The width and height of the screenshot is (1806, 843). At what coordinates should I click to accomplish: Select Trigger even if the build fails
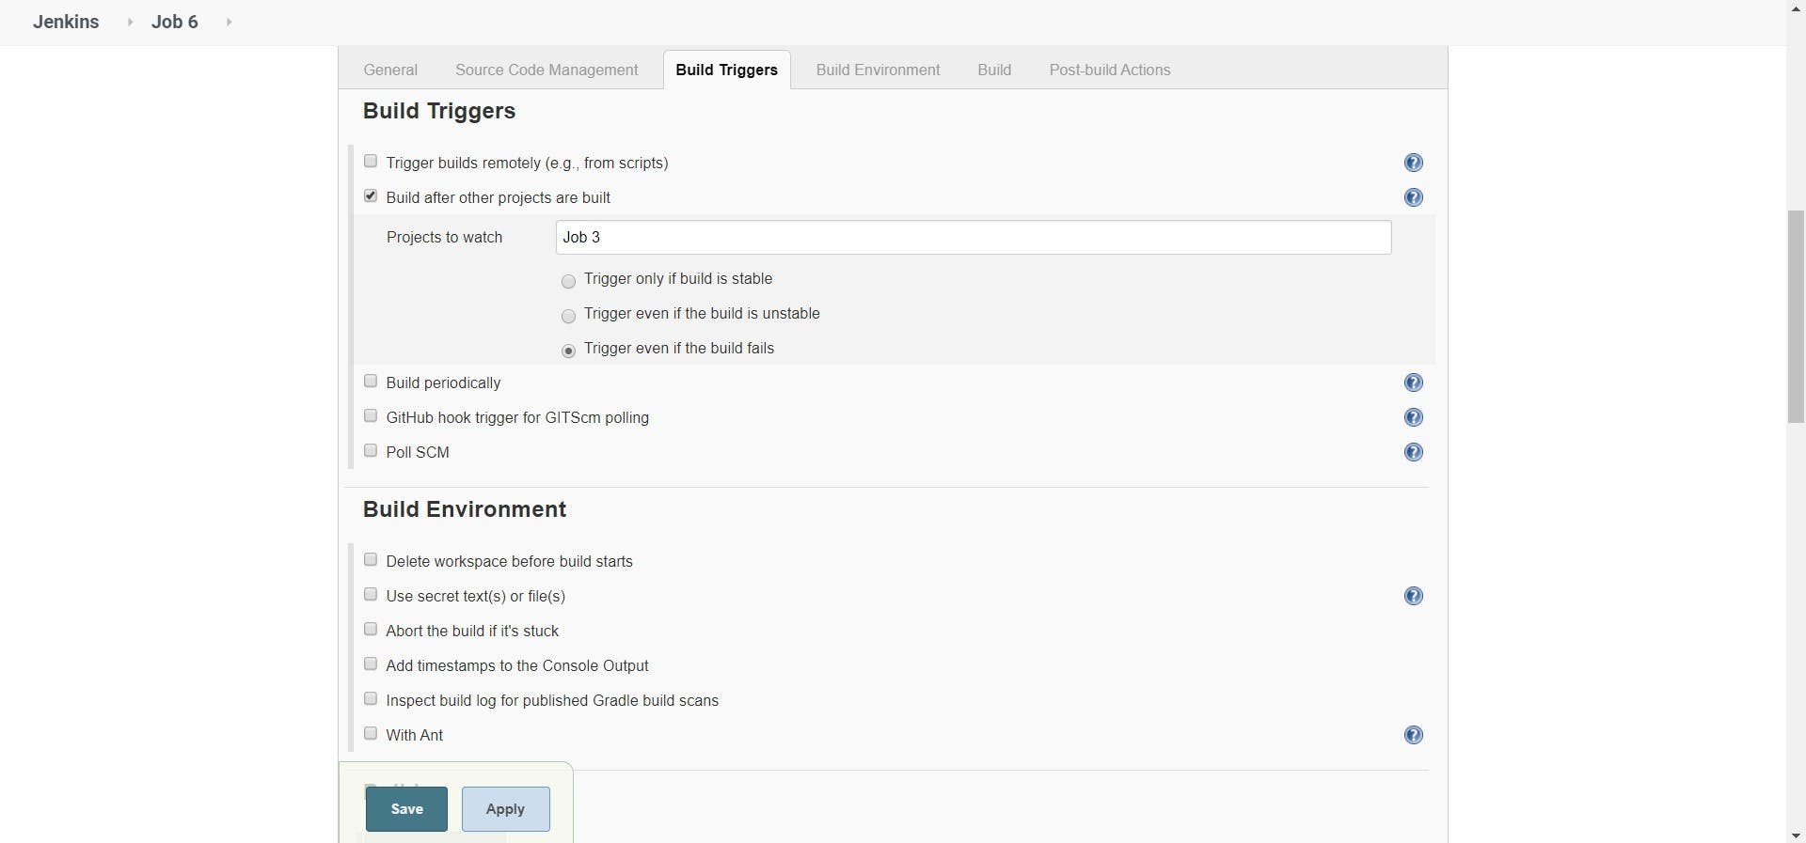(x=568, y=351)
